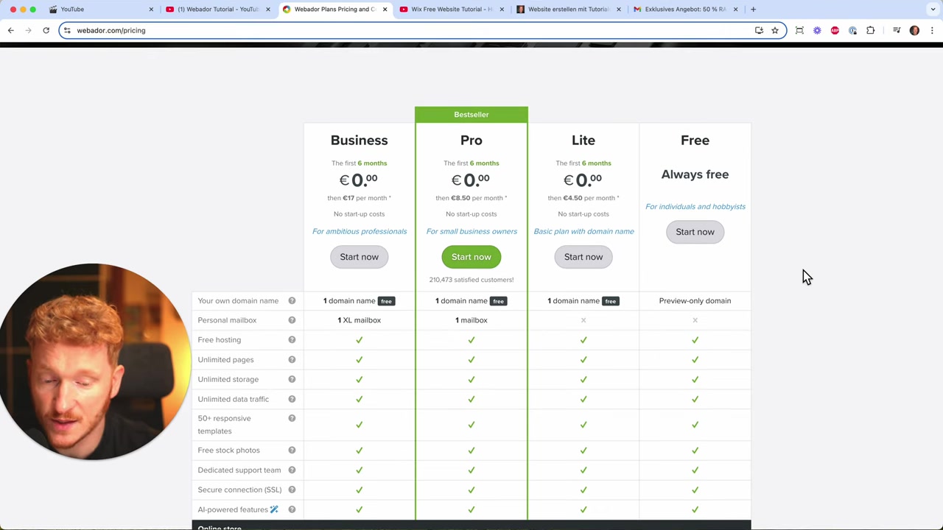Click '1 XL mailbox' in Business column

(359, 320)
